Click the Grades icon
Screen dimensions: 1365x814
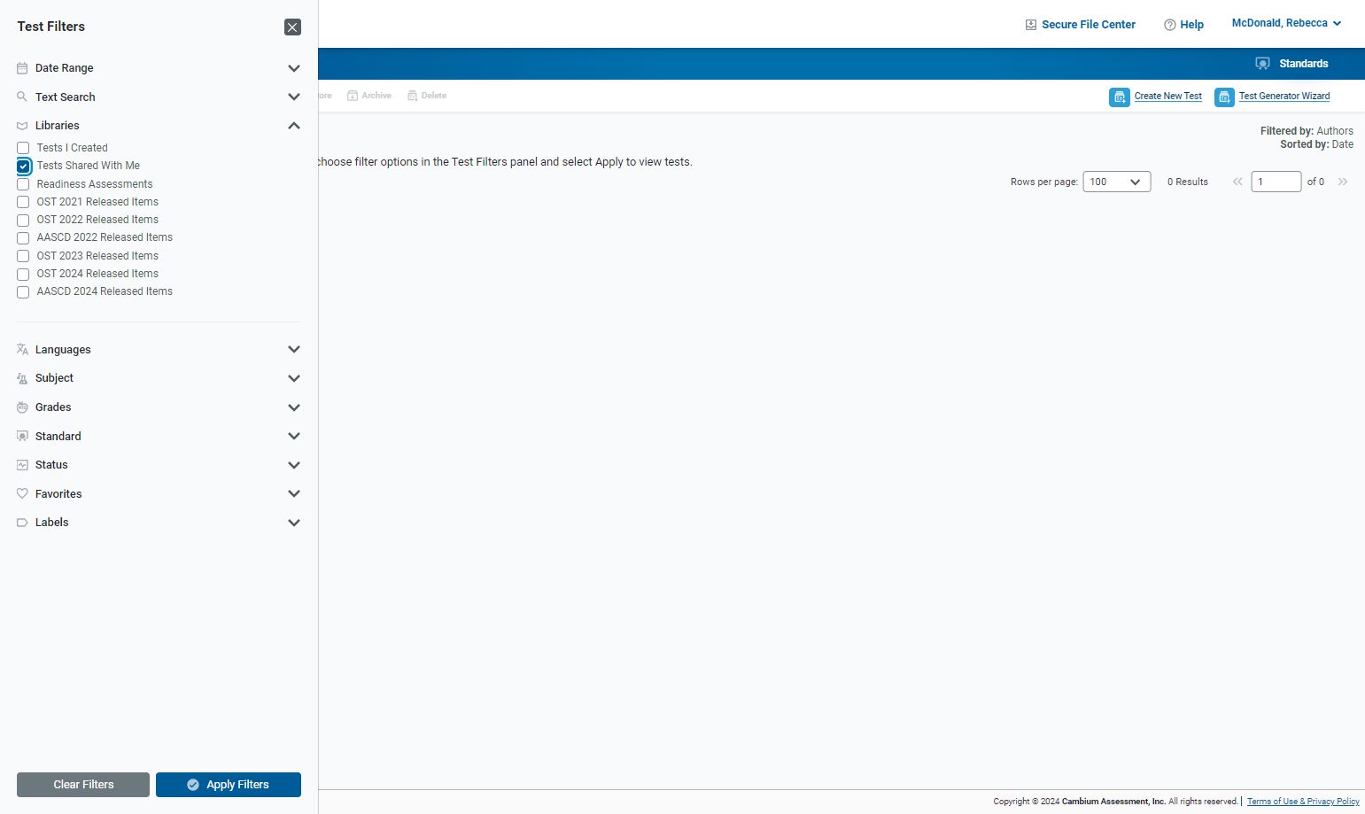tap(22, 407)
